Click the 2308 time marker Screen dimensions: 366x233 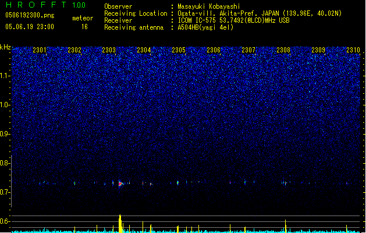tap(283, 50)
